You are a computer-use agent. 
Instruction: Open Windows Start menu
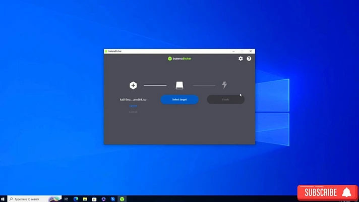[3, 199]
